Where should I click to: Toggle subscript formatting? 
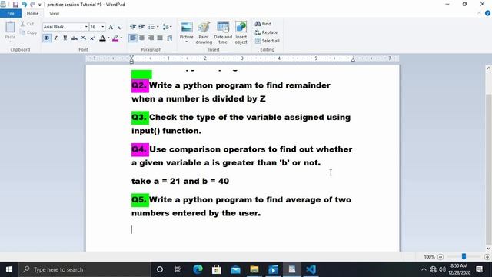pos(84,38)
